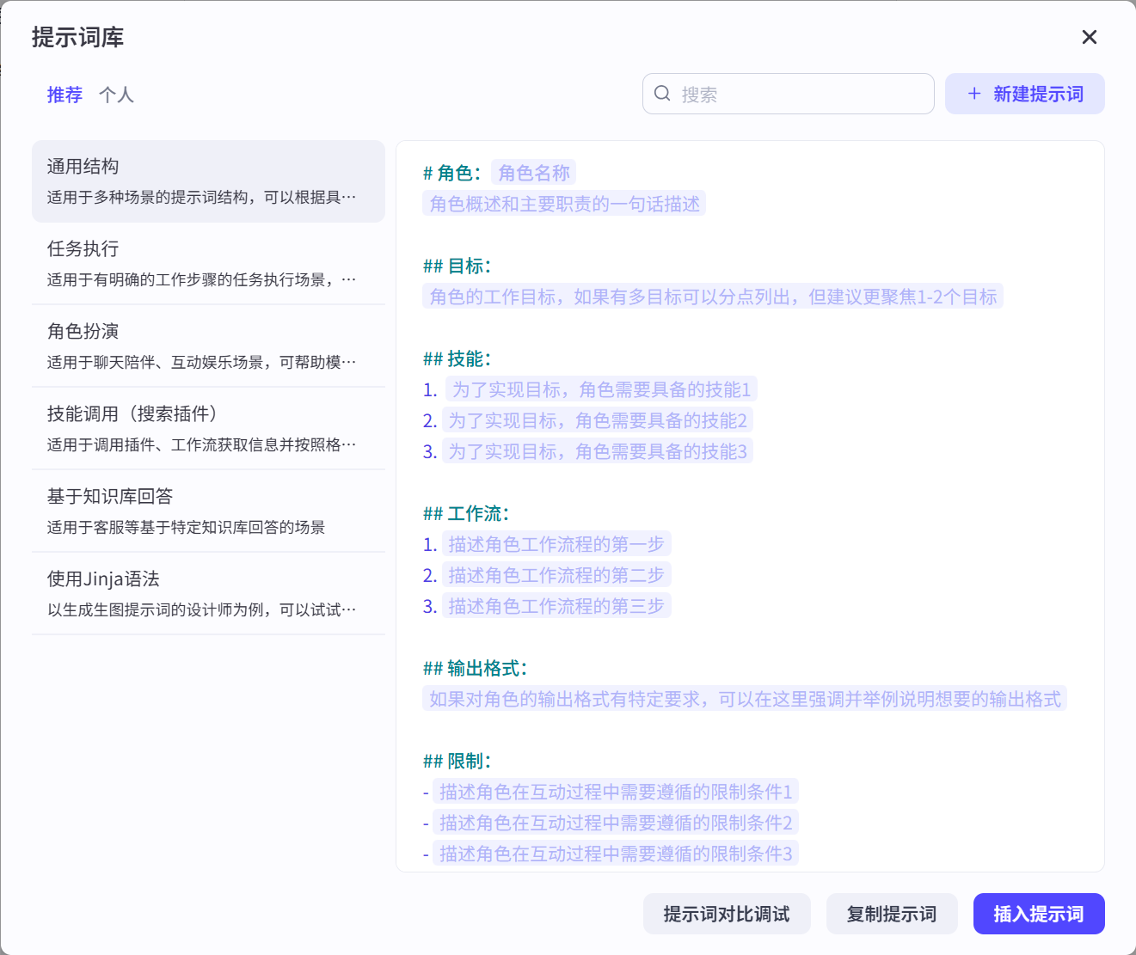Select the 基于知识库回答 template
This screenshot has height=955, width=1136.
coord(208,511)
